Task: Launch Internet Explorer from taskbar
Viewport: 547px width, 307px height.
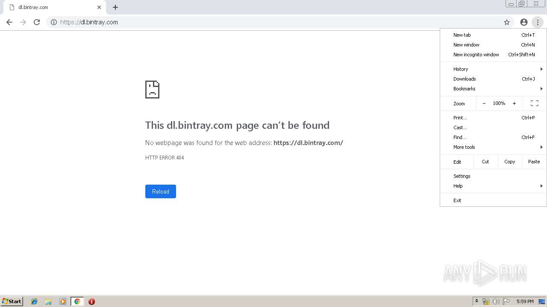Action: [x=34, y=301]
